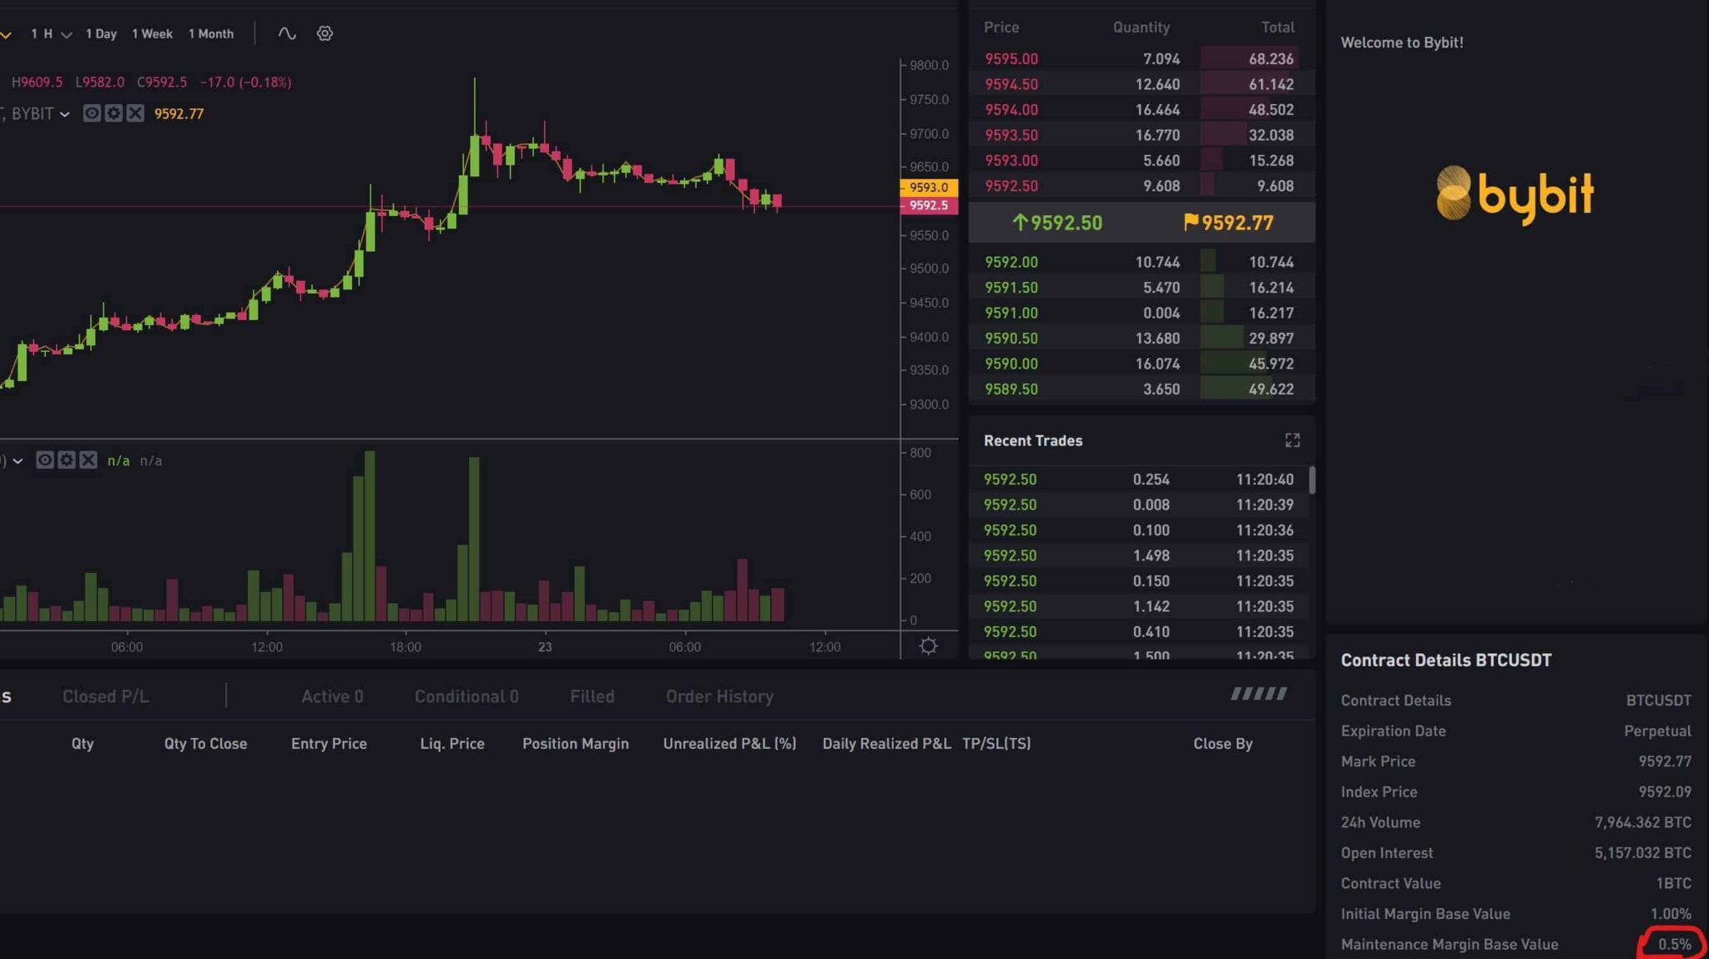Viewport: 1709px width, 959px height.
Task: Expand Recent Trades to fullscreen
Action: [x=1293, y=439]
